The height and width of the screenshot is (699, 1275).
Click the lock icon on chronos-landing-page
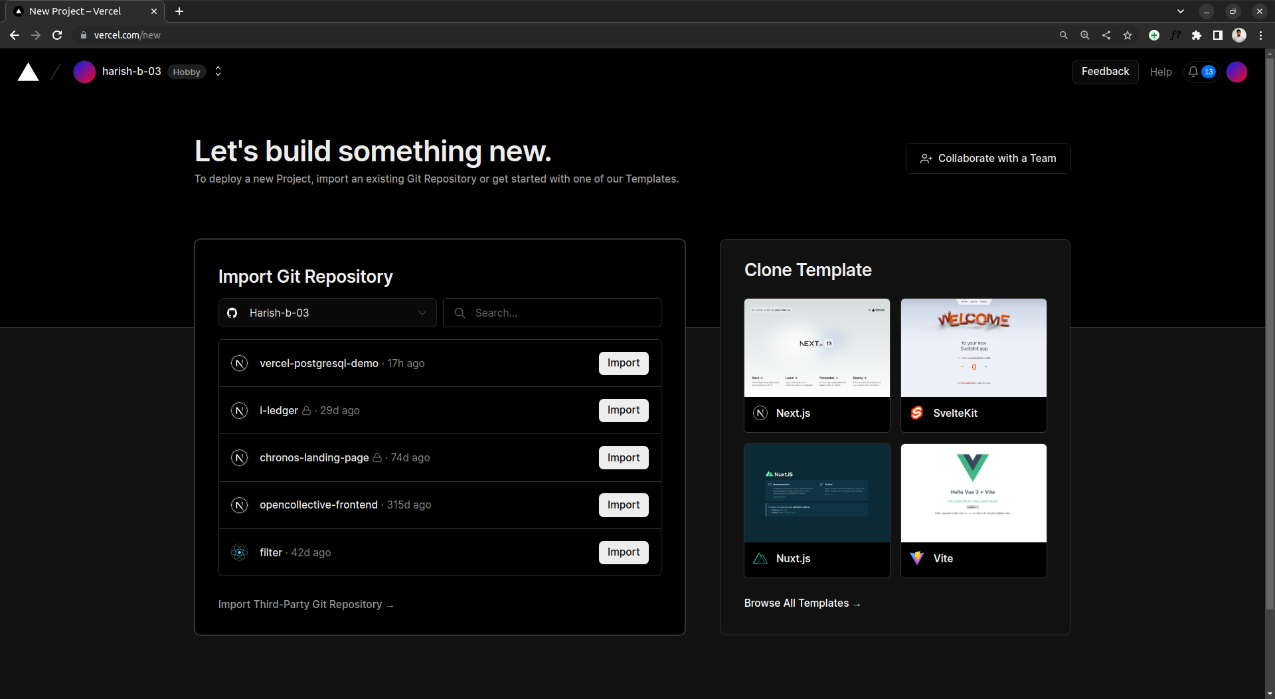[377, 458]
